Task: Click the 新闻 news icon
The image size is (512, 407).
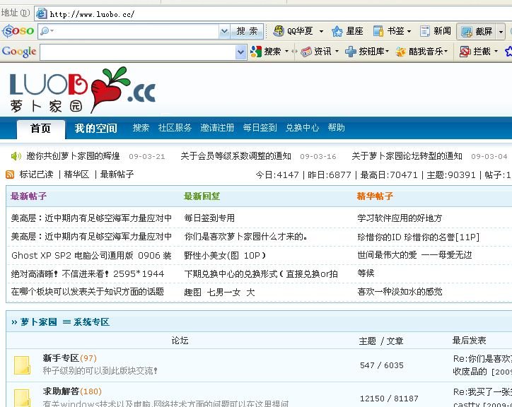Action: tap(425, 31)
